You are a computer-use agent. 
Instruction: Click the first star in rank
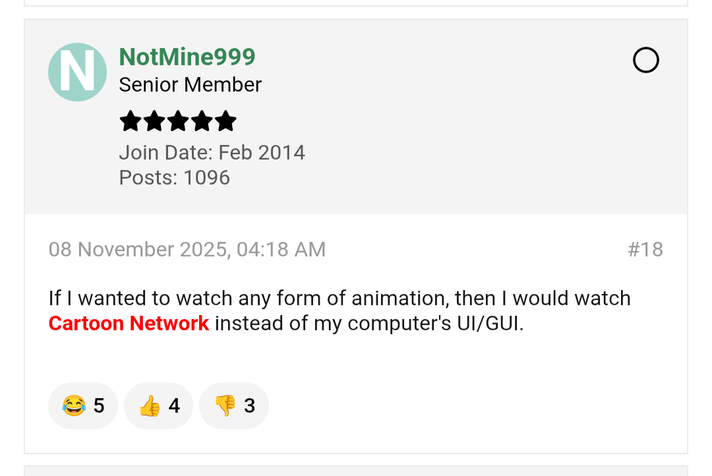[x=130, y=121]
